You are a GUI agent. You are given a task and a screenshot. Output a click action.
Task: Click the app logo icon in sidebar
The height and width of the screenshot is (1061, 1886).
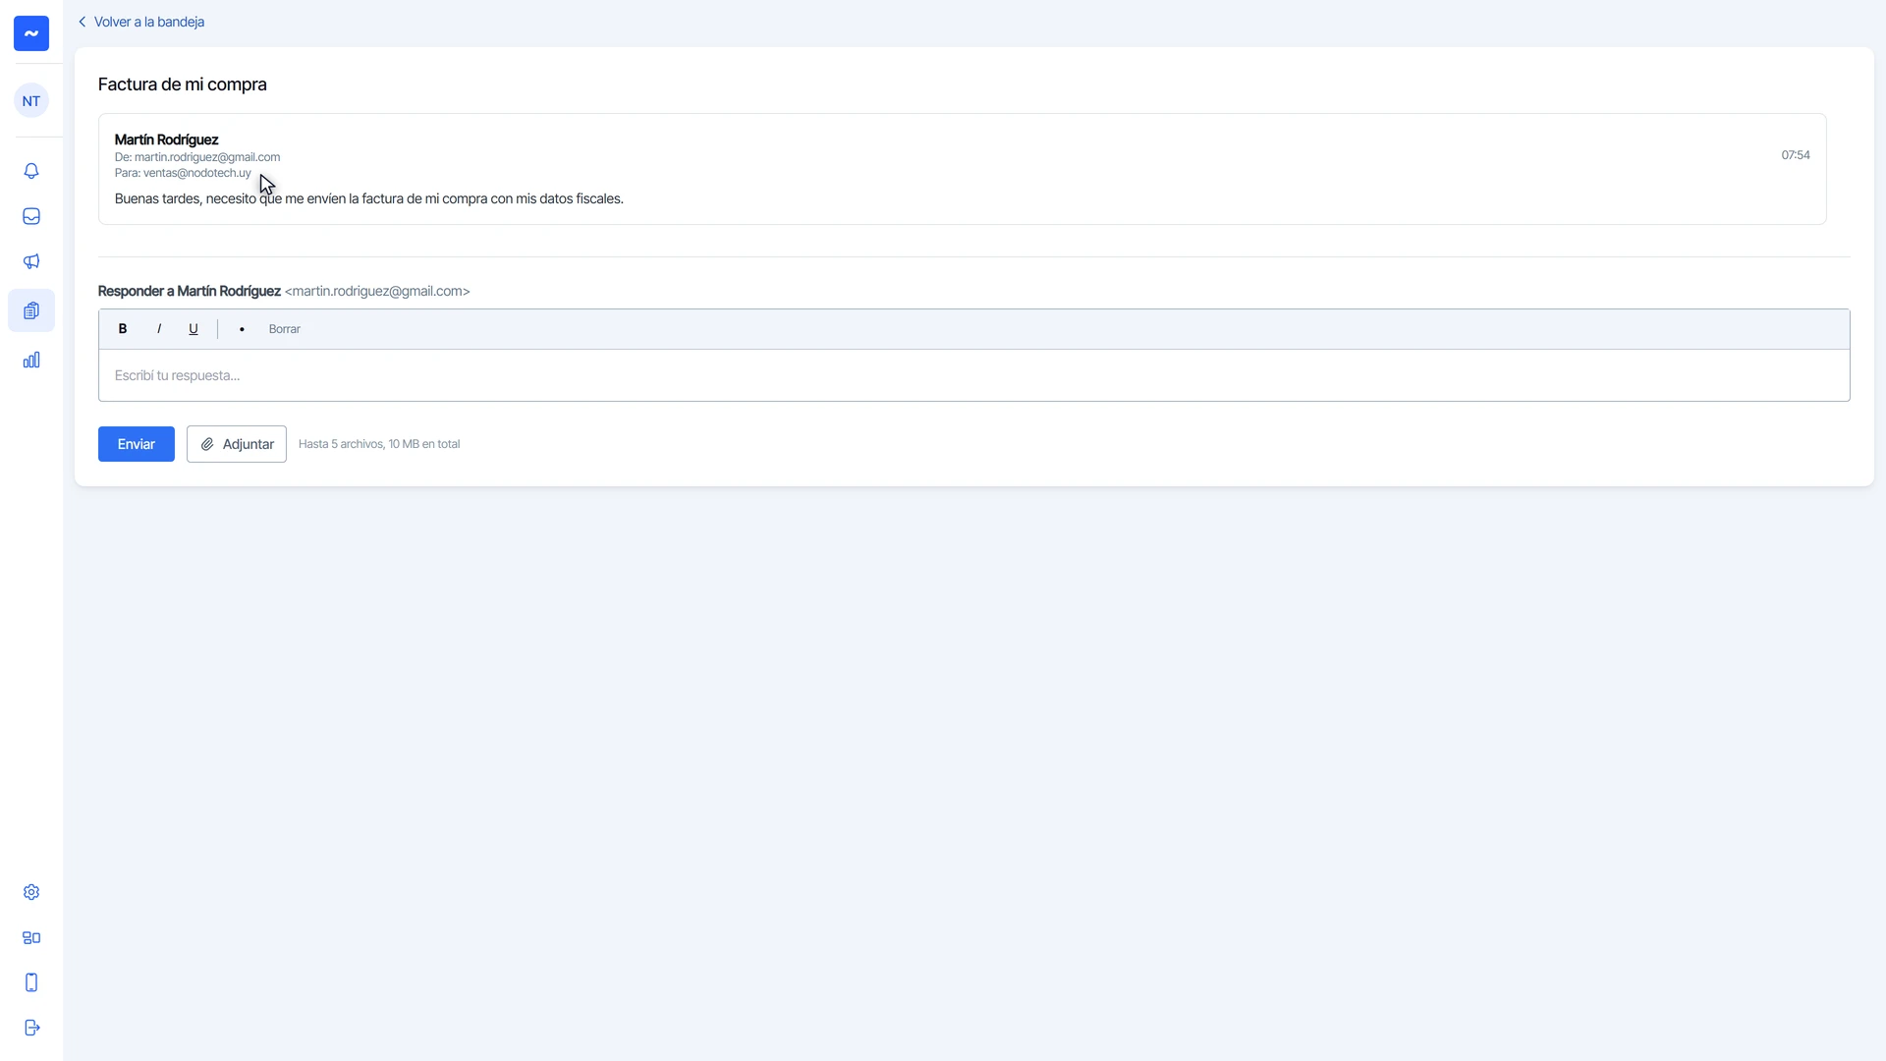[x=31, y=33]
